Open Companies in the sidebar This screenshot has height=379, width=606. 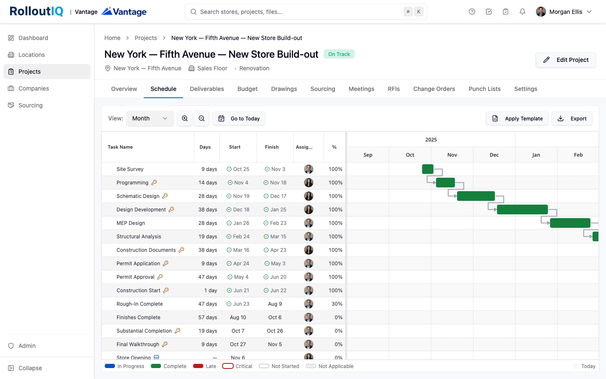(x=47, y=88)
